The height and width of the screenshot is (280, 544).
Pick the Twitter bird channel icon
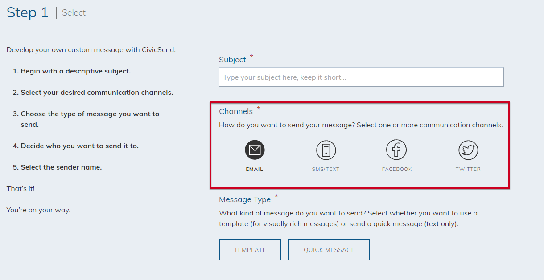pos(468,150)
